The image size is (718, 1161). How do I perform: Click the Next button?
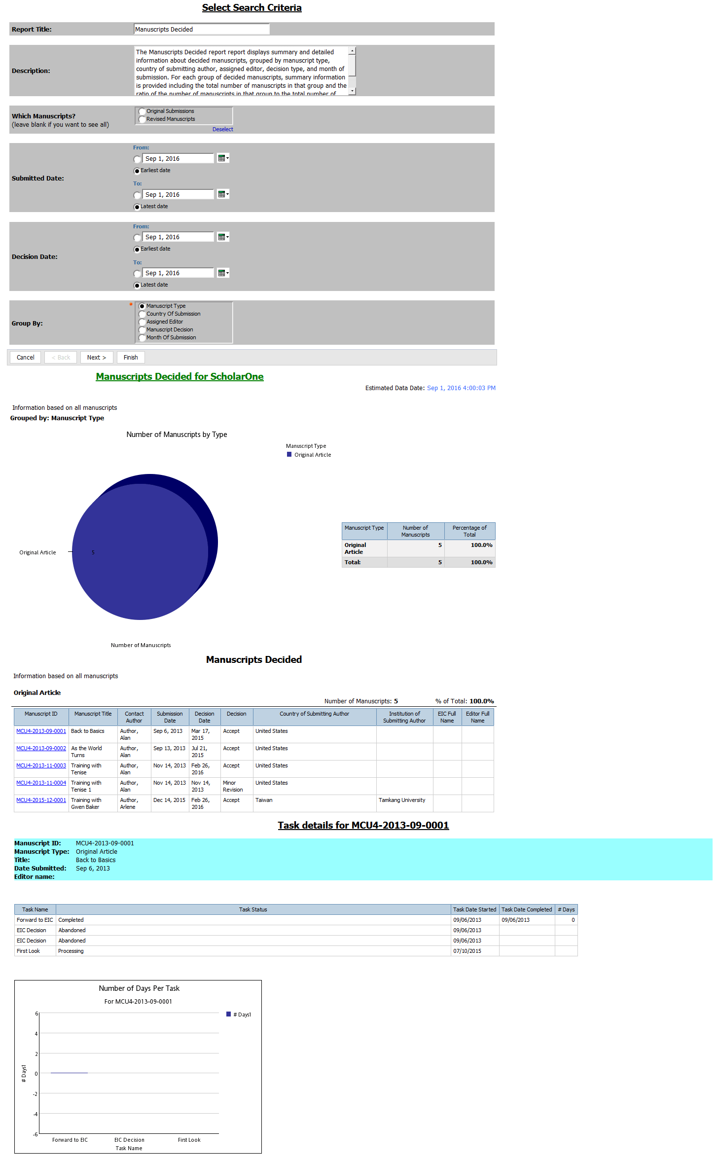pyautogui.click(x=97, y=358)
